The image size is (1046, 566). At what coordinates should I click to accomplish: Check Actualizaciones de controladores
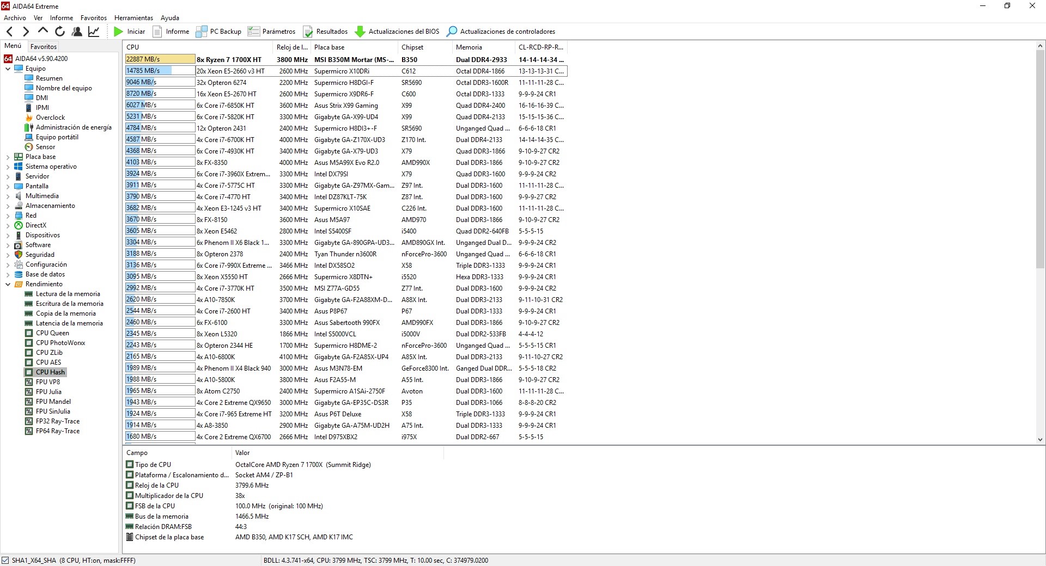click(x=501, y=32)
